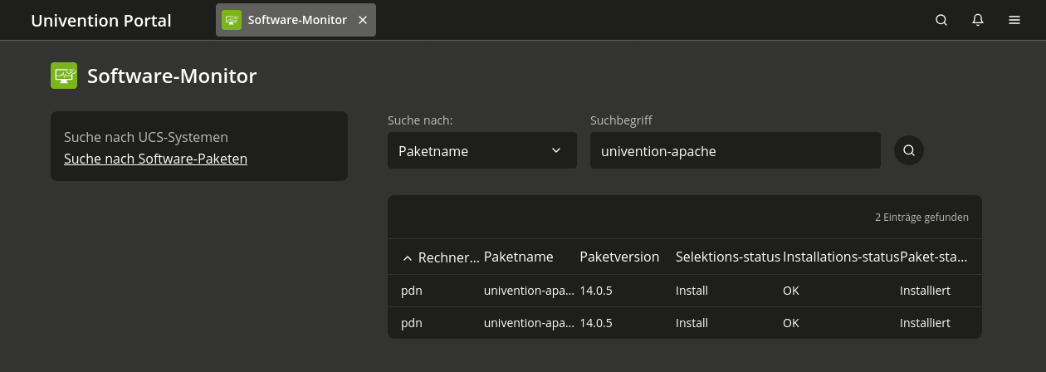Viewport: 1046px width, 372px height.
Task: Click second row's 14.0.5 version
Action: point(596,323)
